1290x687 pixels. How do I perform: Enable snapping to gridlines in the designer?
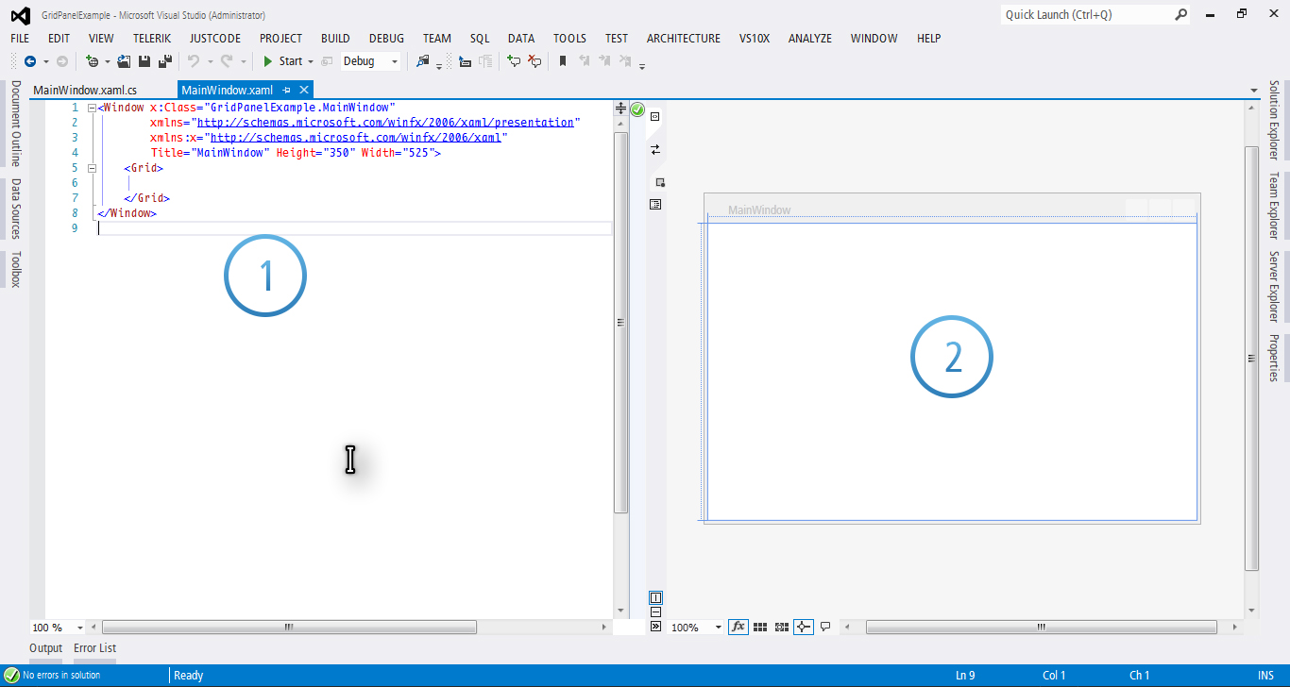pos(782,627)
